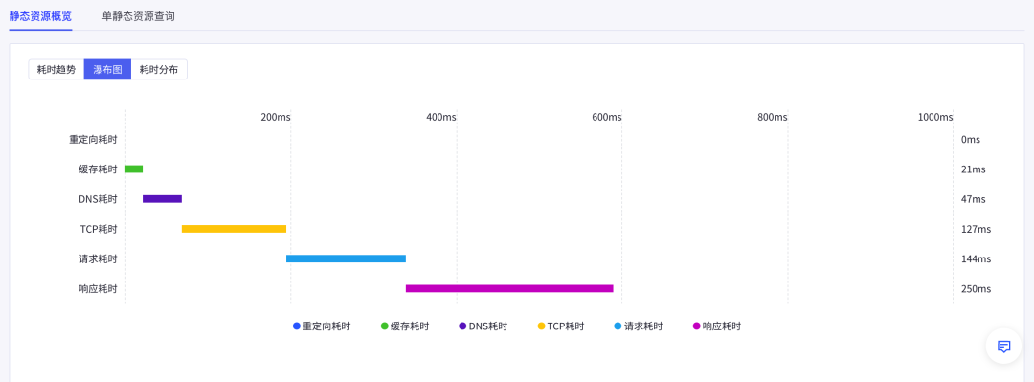Click the purple DNS耗时 bar
Image resolution: width=1034 pixels, height=382 pixels.
[x=162, y=198]
